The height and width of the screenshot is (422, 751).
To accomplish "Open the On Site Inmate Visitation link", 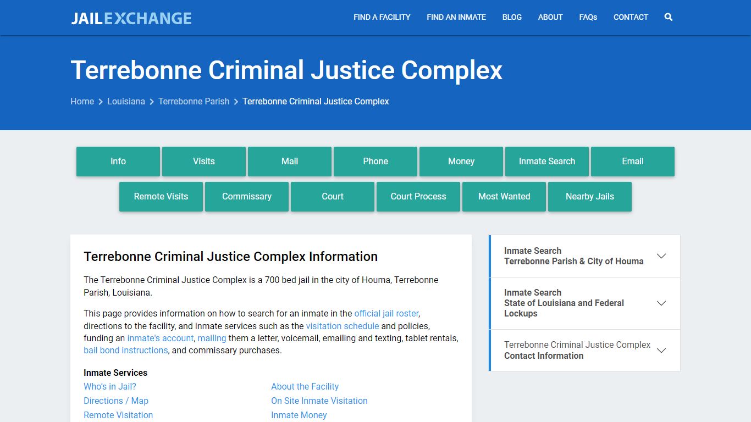I will coord(319,401).
